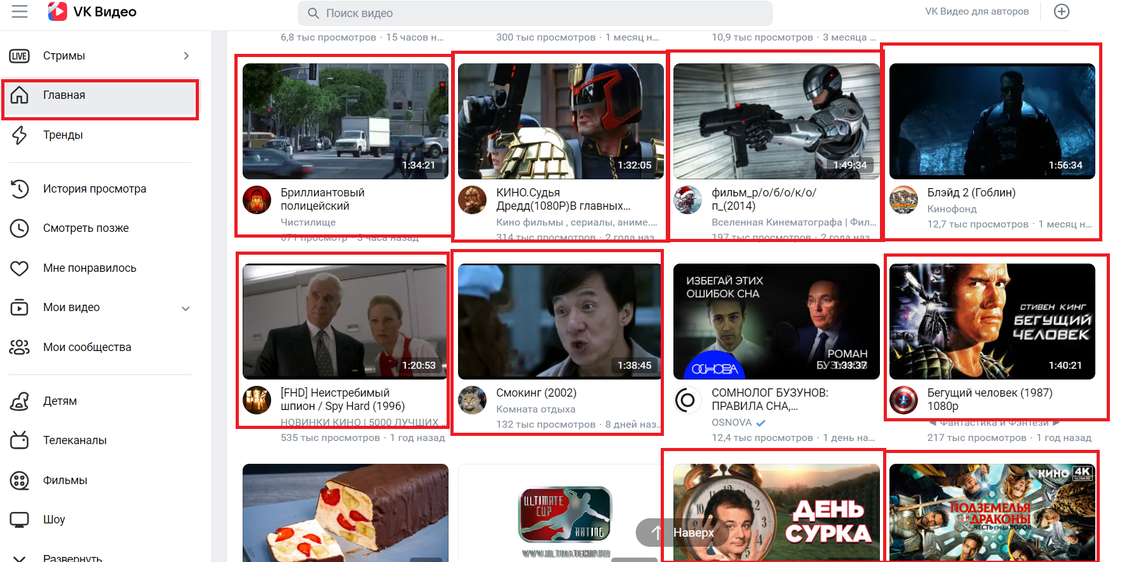
Task: Play Блэйд 2 (Гоблин) thumbnail
Action: click(x=992, y=121)
